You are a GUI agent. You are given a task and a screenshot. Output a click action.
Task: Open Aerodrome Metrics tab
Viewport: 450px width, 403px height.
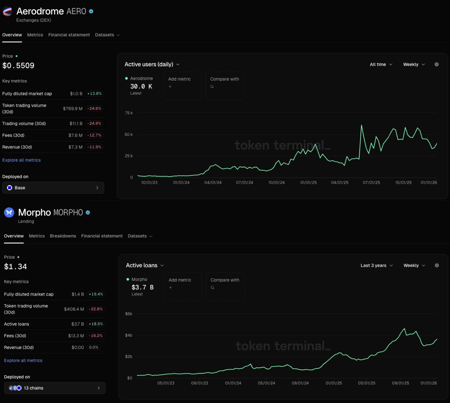tap(35, 35)
